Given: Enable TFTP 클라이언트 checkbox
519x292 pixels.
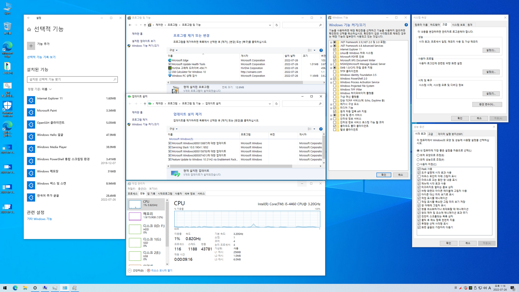Looking at the screenshot, I should [335, 71].
